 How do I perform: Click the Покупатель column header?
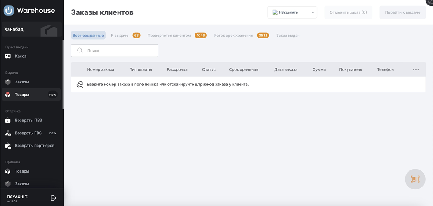(x=351, y=69)
